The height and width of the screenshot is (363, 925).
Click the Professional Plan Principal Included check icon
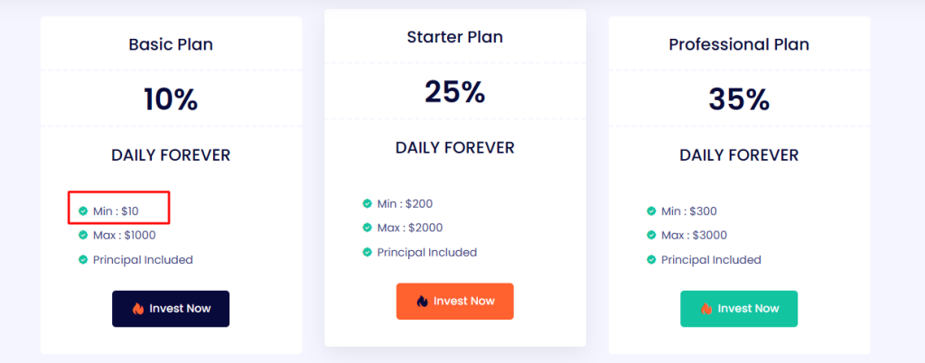(x=651, y=259)
